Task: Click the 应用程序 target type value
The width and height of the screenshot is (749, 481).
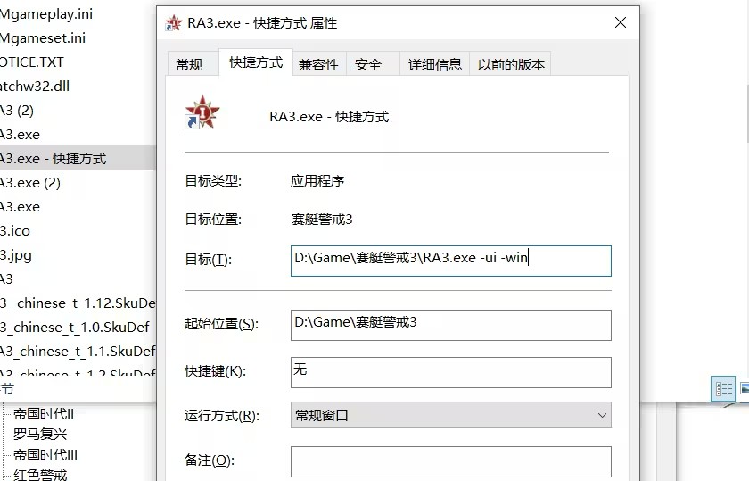Action: point(317,181)
